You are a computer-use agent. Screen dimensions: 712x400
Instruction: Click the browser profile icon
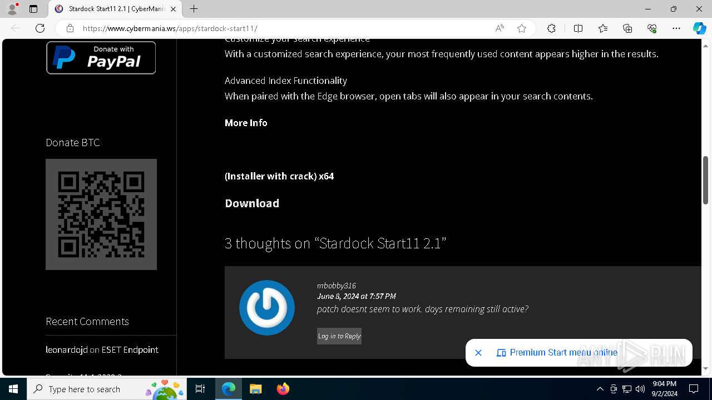(12, 9)
